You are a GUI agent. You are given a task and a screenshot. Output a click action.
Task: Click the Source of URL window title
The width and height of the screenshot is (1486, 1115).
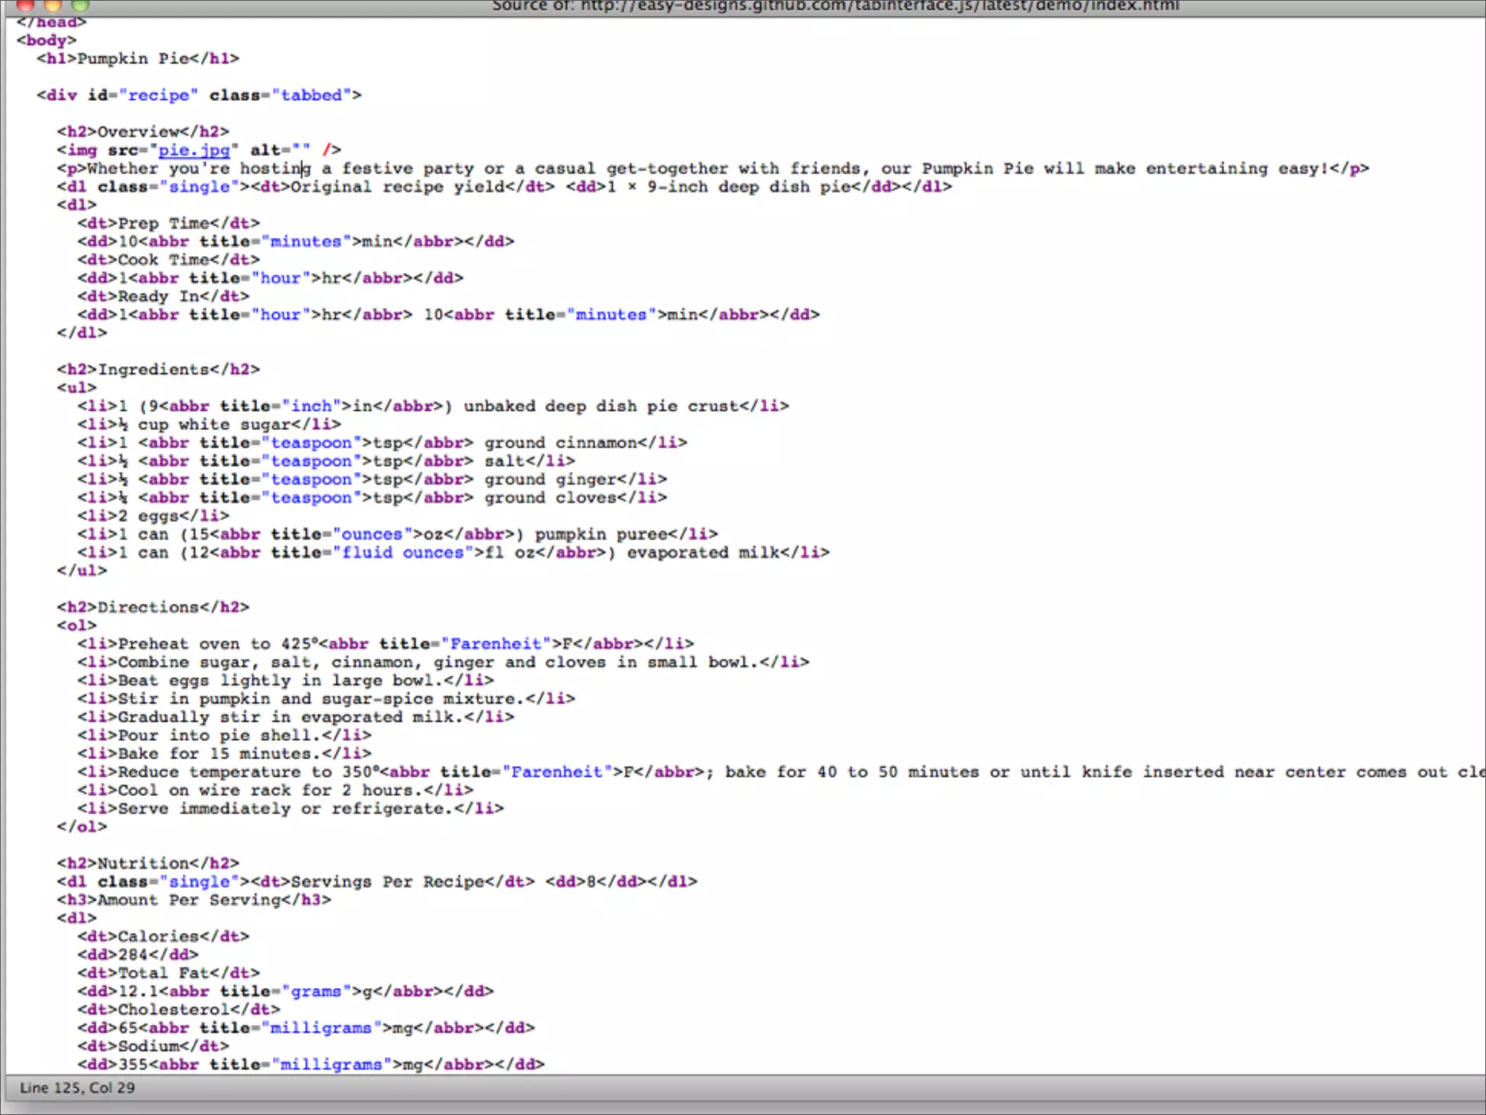point(834,6)
